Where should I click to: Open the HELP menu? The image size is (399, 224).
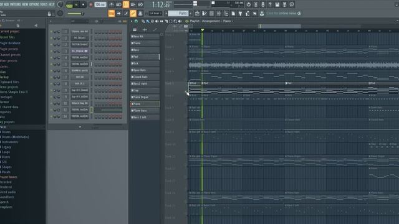(51, 4)
